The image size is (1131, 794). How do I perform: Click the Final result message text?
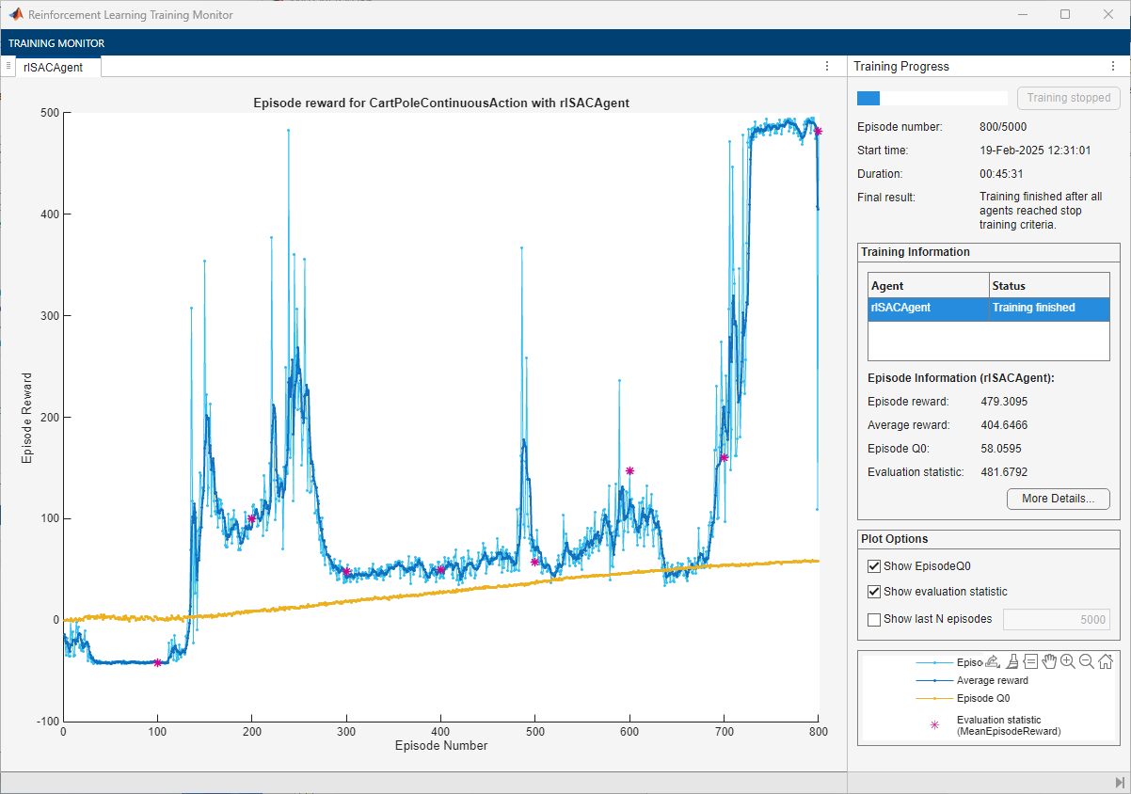coord(1041,211)
